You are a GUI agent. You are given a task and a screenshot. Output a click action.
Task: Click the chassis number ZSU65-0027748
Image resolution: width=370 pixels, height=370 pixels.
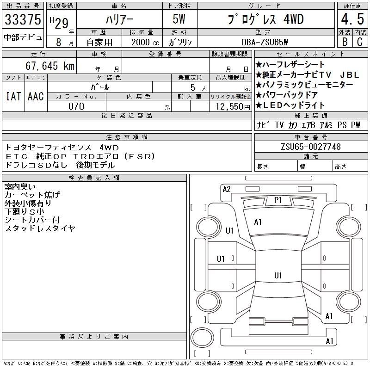(311, 147)
